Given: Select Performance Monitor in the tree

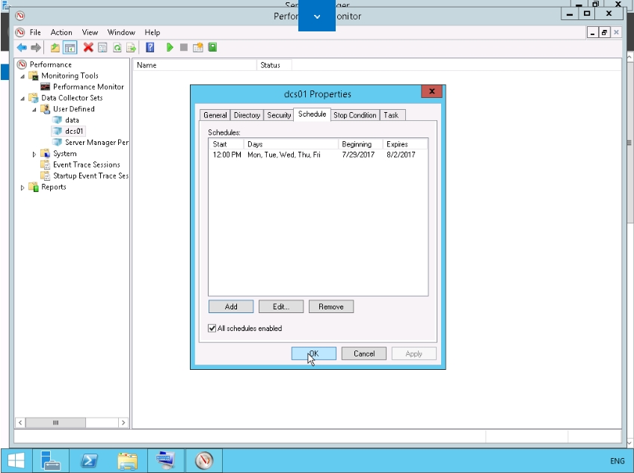Looking at the screenshot, I should 88,87.
